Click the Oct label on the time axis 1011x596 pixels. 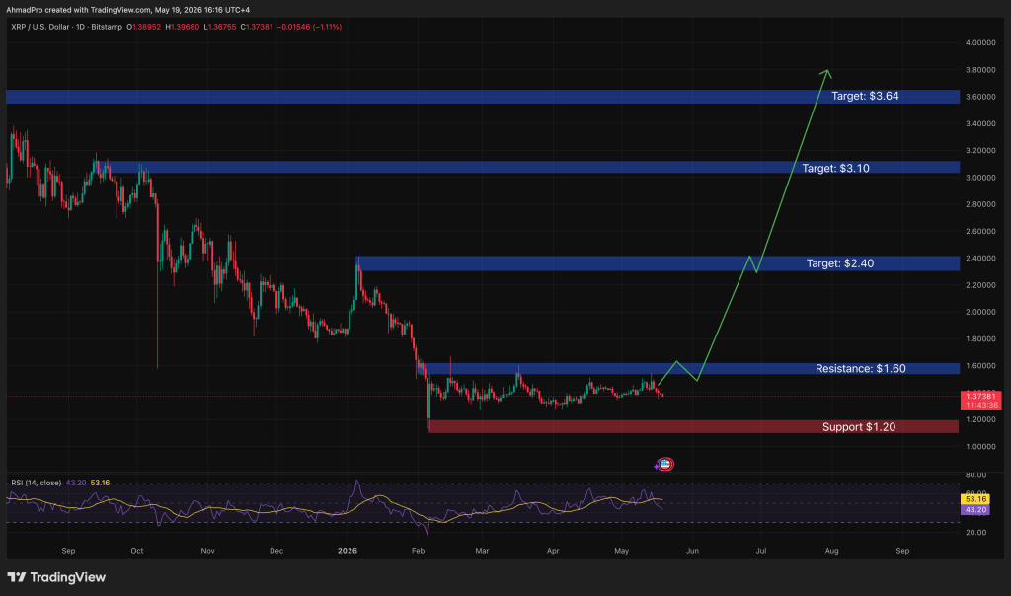coord(136,551)
